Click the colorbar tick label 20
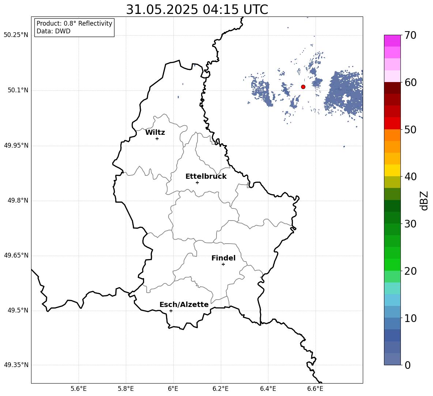433x396 pixels. click(410, 271)
